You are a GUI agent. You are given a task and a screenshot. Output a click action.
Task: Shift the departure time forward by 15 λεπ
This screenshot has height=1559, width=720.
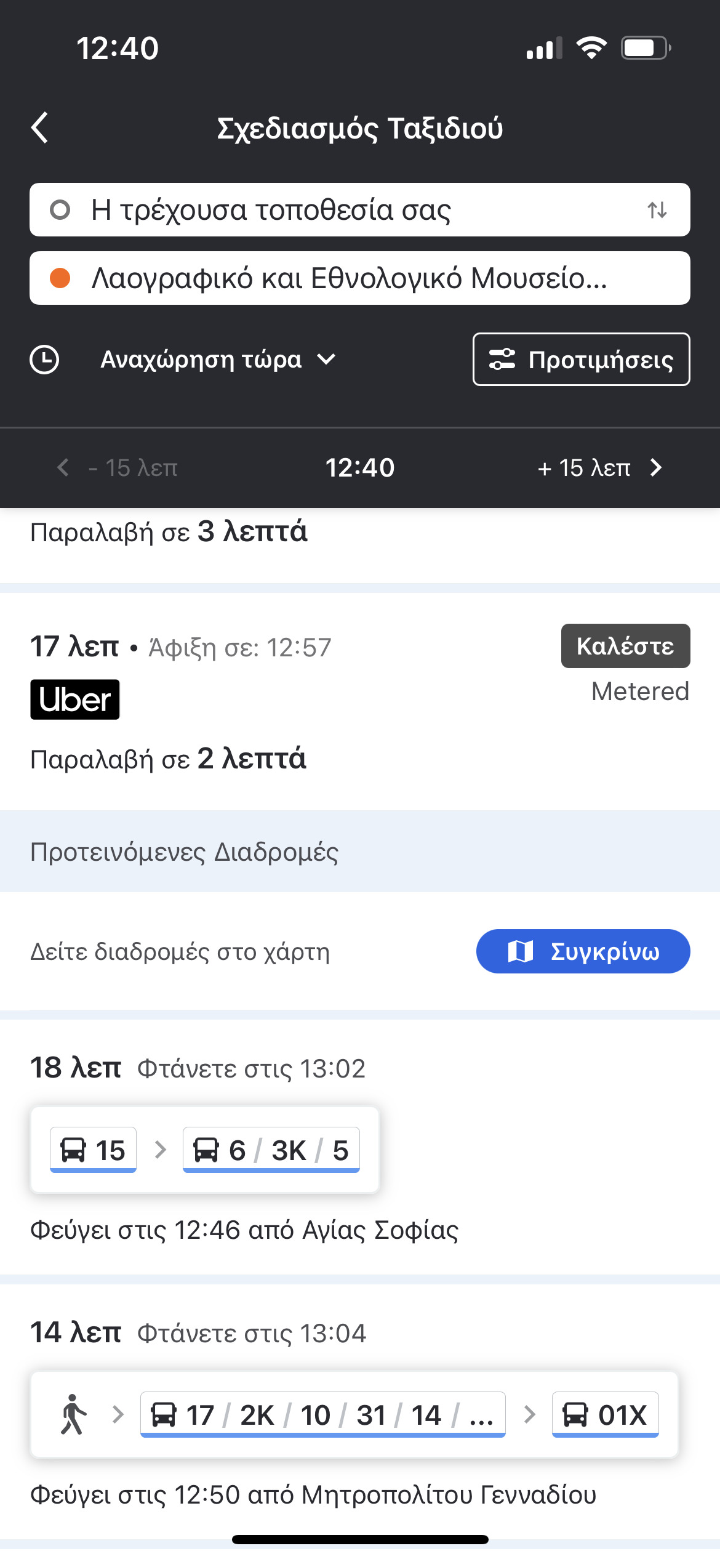[x=599, y=468]
